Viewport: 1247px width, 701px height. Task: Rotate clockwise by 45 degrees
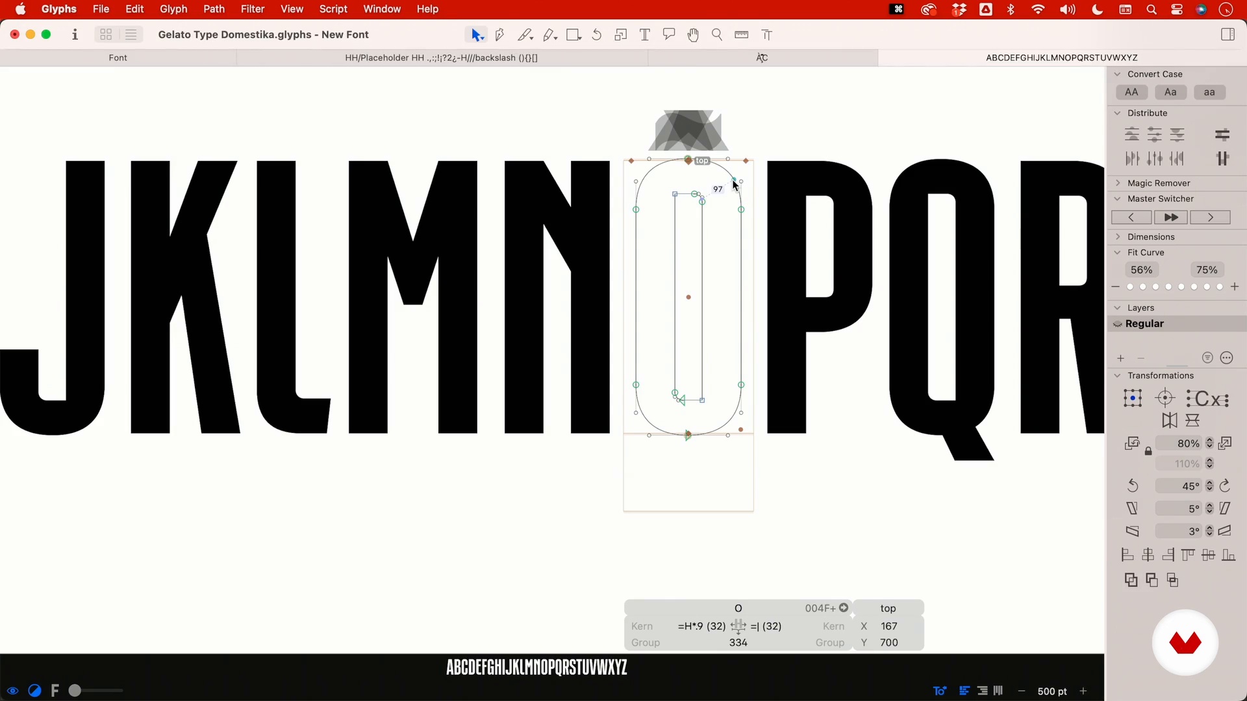1225,486
